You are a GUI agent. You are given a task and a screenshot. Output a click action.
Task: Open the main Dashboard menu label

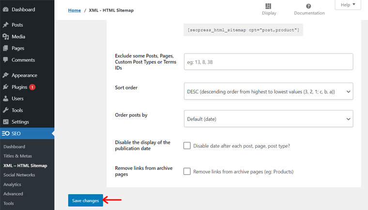click(23, 10)
